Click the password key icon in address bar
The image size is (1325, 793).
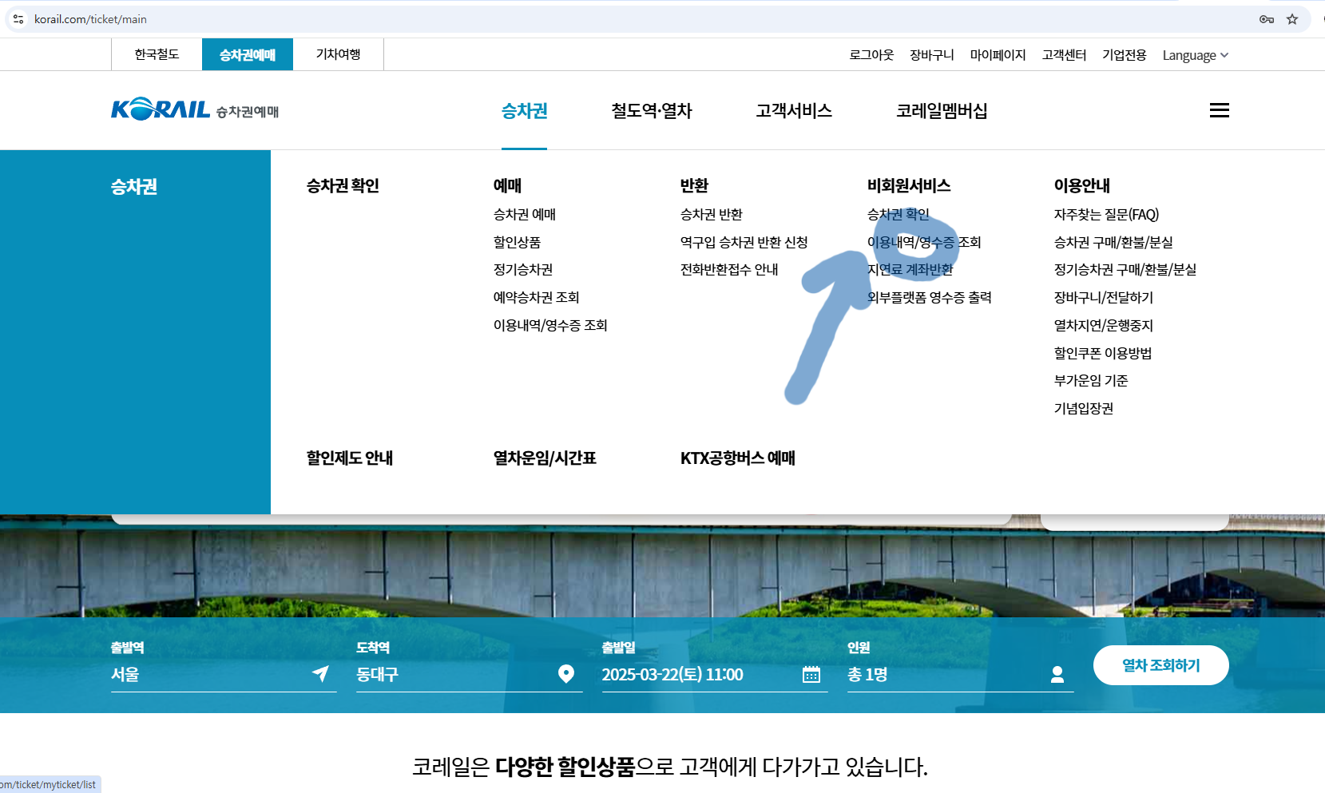[x=1267, y=19]
